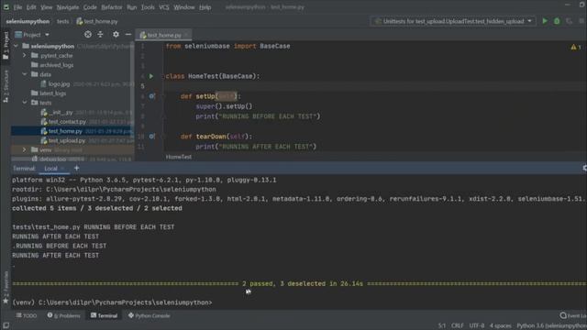Open the Code menu
The height and width of the screenshot is (330, 587).
(x=90, y=7)
